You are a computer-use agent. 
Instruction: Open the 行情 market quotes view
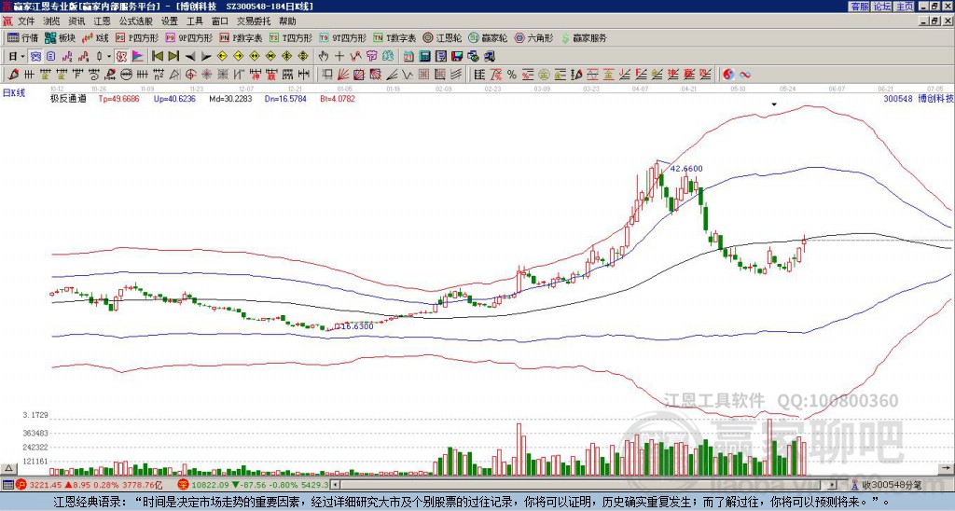(x=23, y=37)
